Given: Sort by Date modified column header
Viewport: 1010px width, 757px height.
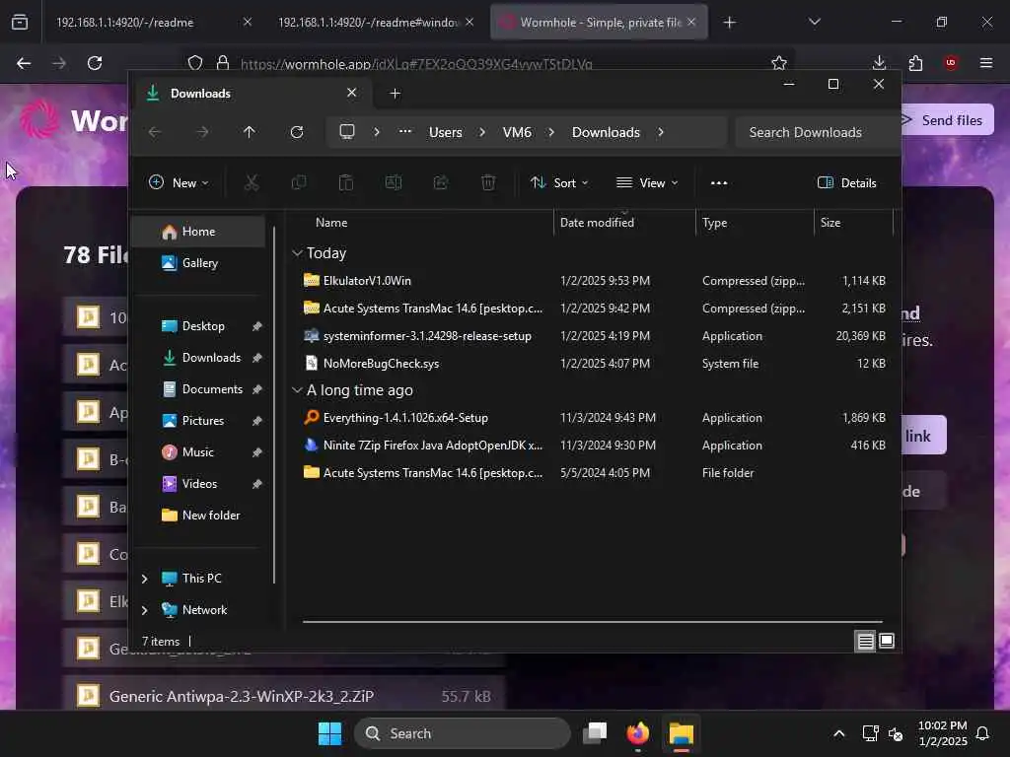Looking at the screenshot, I should point(597,223).
